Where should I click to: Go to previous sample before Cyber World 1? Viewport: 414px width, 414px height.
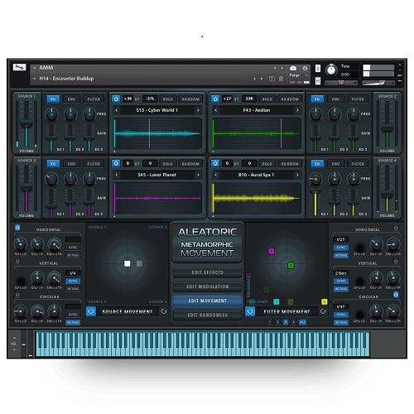click(x=117, y=110)
